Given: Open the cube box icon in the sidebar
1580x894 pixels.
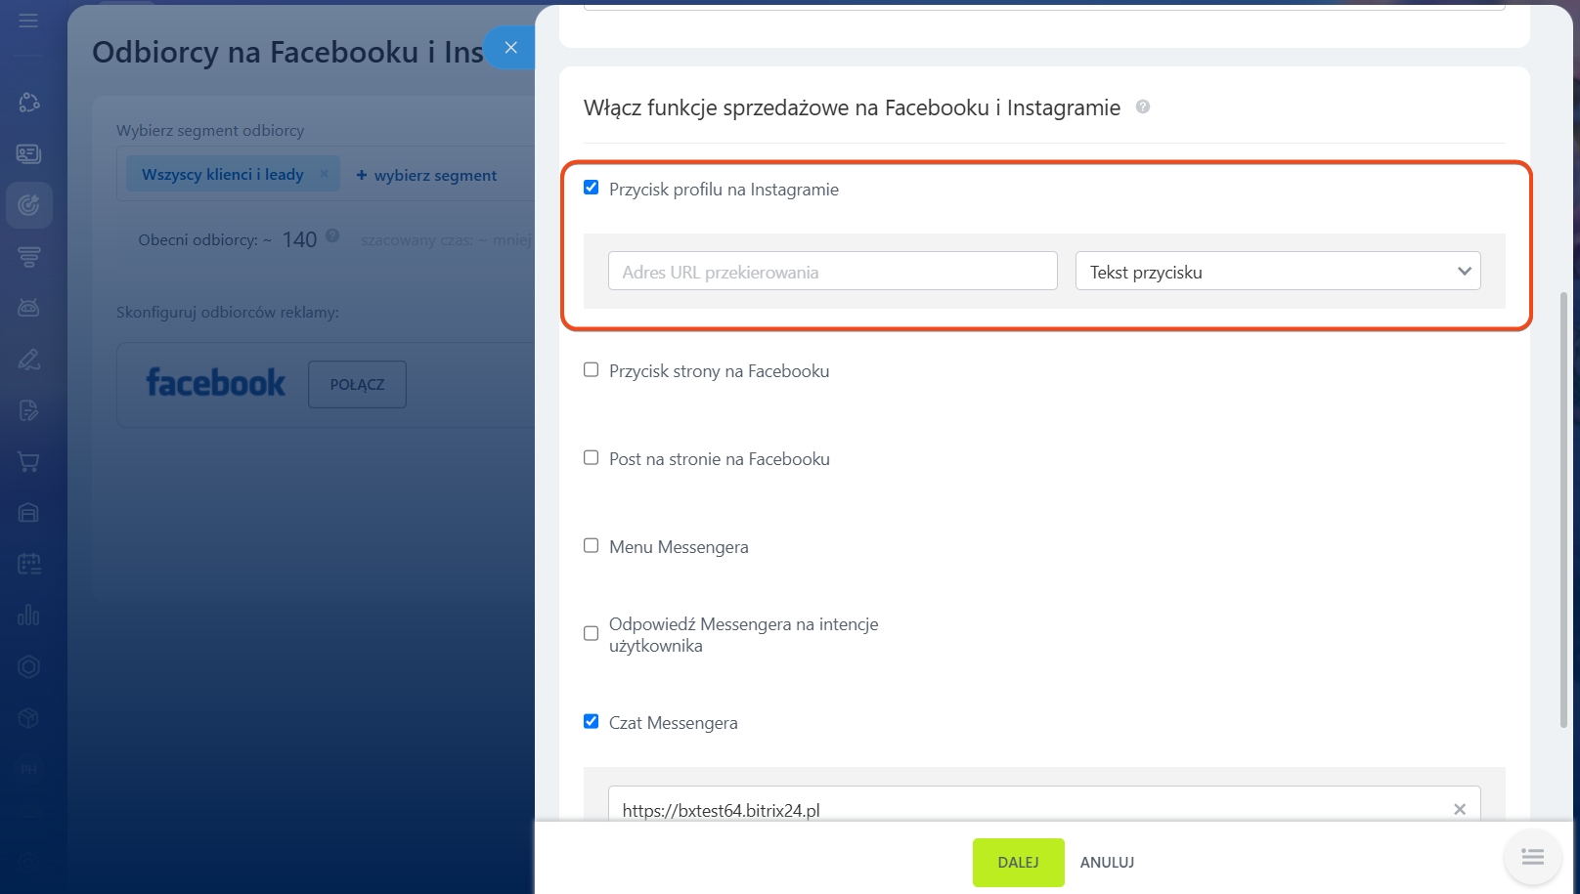Looking at the screenshot, I should pyautogui.click(x=28, y=718).
